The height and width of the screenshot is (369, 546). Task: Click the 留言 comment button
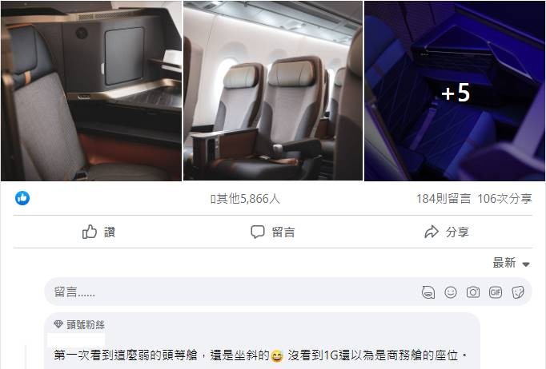click(273, 232)
